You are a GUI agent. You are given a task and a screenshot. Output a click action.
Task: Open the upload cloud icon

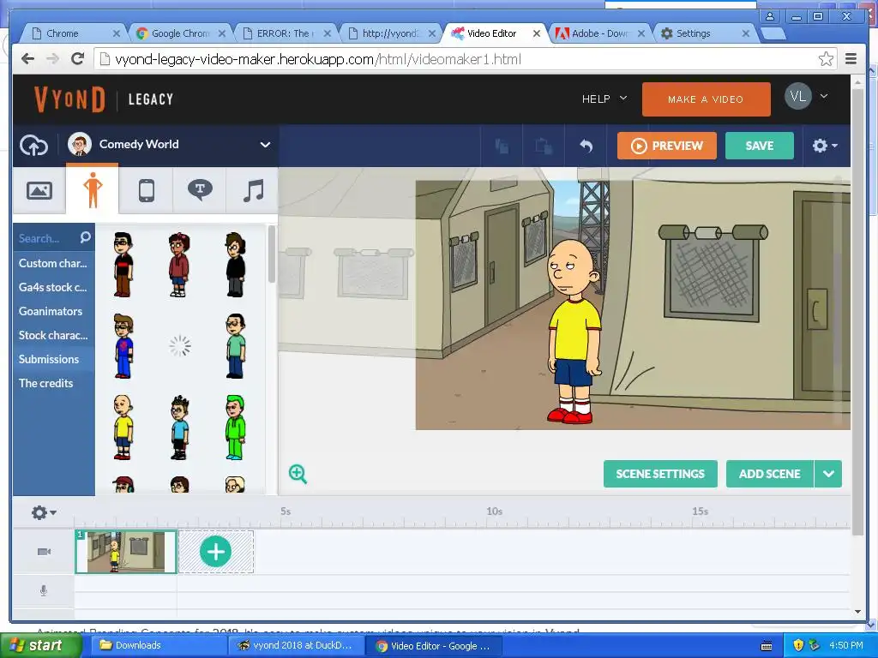point(33,146)
